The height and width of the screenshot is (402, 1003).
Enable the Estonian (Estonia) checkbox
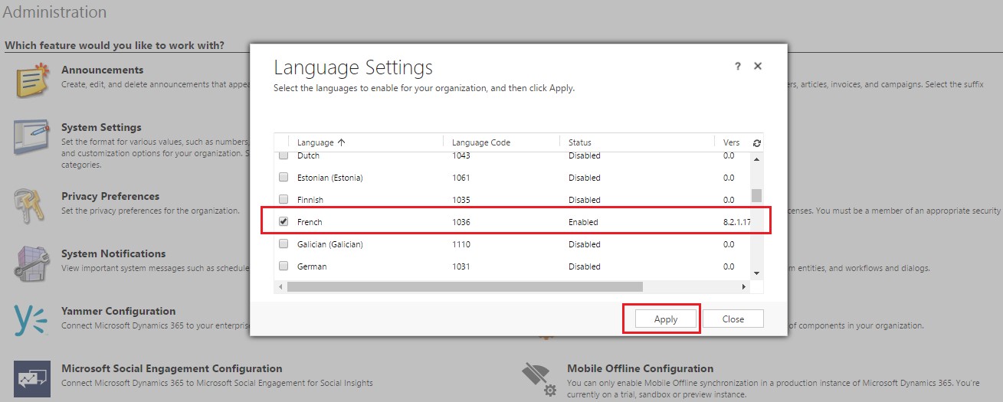pyautogui.click(x=284, y=178)
